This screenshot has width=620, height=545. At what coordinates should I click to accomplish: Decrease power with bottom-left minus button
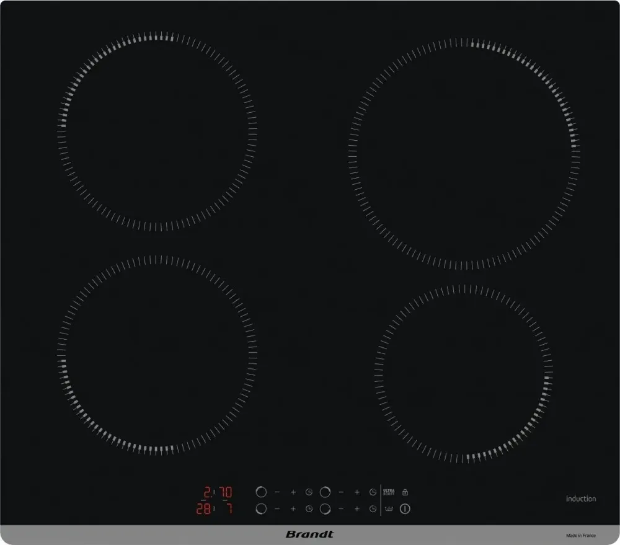277,509
